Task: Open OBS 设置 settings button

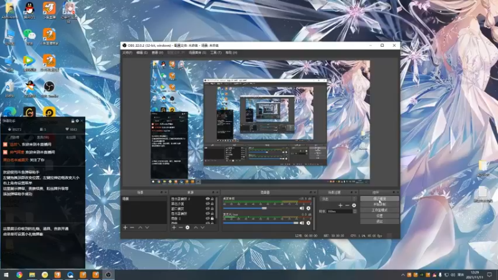Action: point(380,216)
